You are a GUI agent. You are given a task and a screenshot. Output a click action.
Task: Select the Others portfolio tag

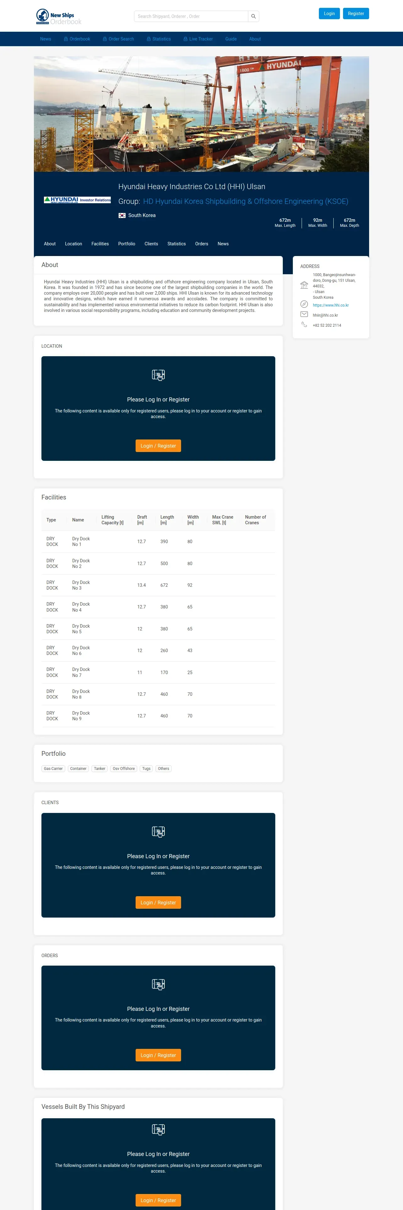(x=163, y=768)
